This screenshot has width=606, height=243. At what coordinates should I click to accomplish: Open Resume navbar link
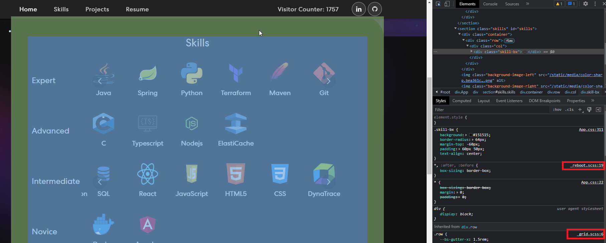(x=137, y=9)
